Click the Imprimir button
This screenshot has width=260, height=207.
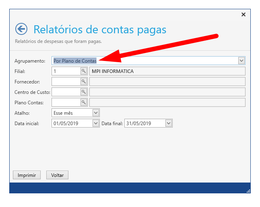(27, 175)
